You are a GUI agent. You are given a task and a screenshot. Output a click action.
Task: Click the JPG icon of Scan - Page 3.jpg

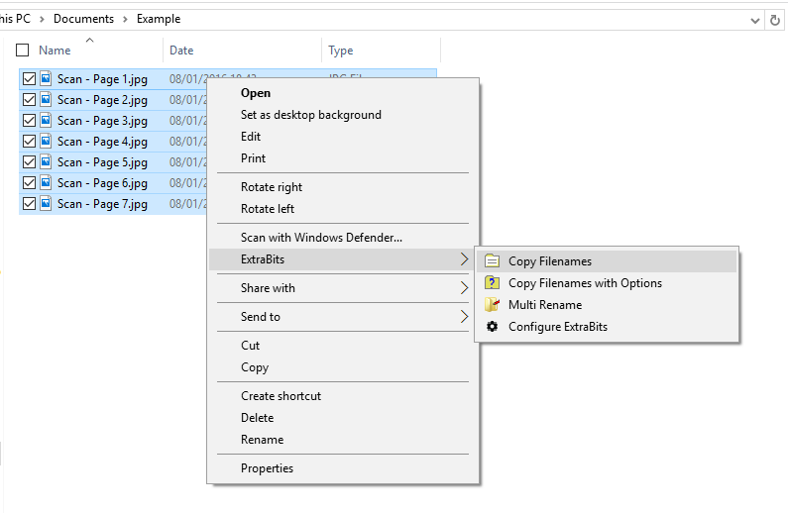46,121
